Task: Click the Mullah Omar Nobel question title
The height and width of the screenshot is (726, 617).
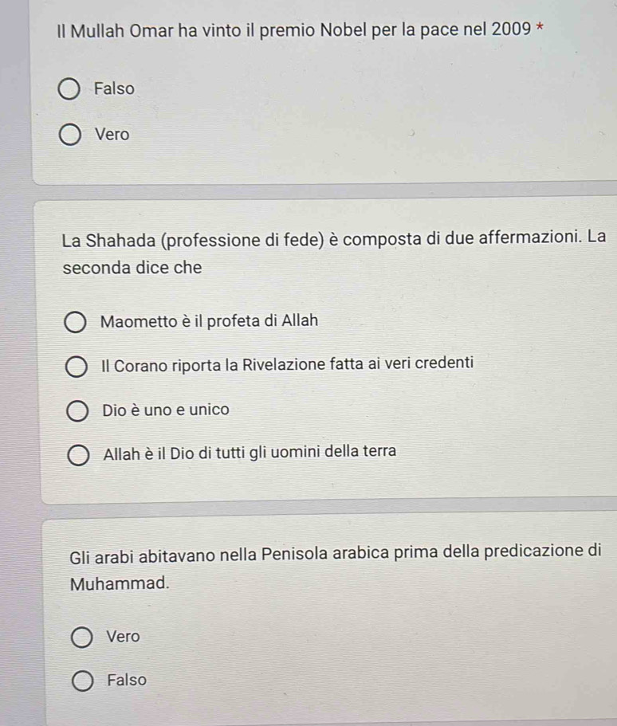Action: click(x=293, y=30)
